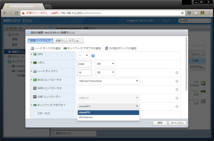
Task: Select 監視 under ホスト in navigator
Action: (15, 45)
